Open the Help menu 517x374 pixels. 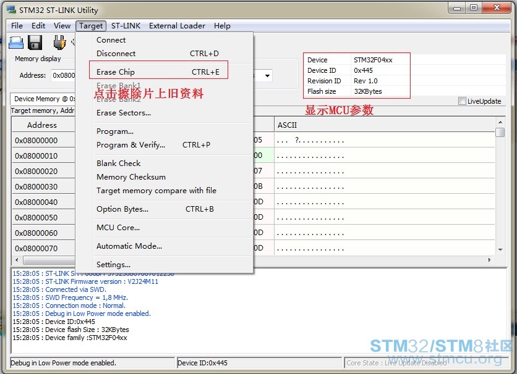[x=222, y=26]
